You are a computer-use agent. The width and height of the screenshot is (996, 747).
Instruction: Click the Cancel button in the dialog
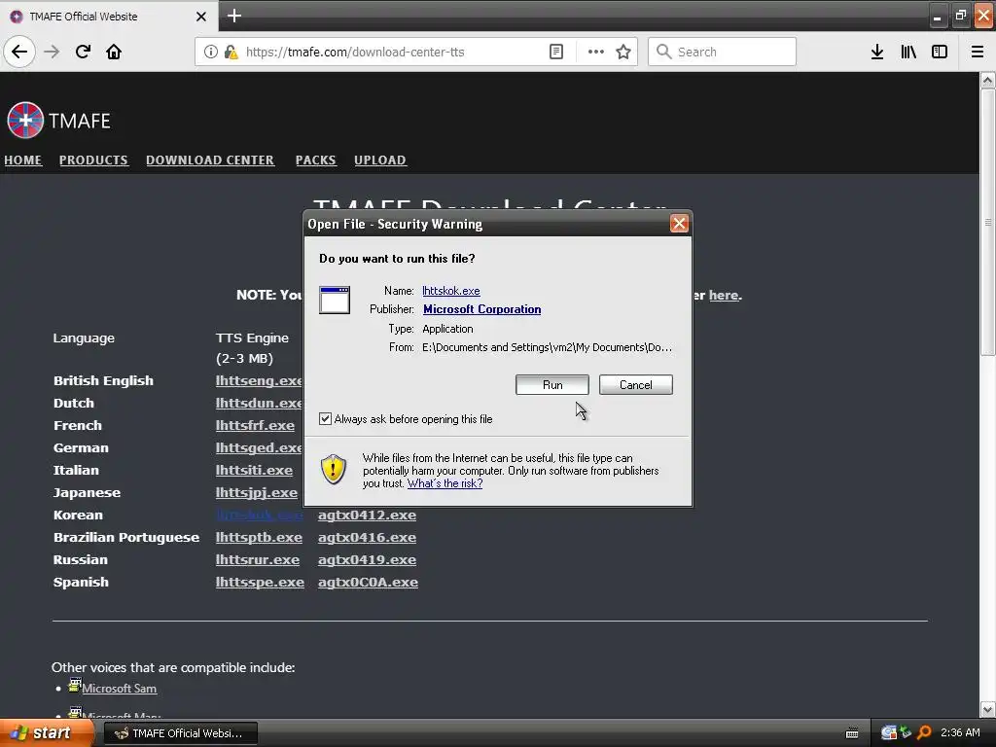pyautogui.click(x=636, y=385)
